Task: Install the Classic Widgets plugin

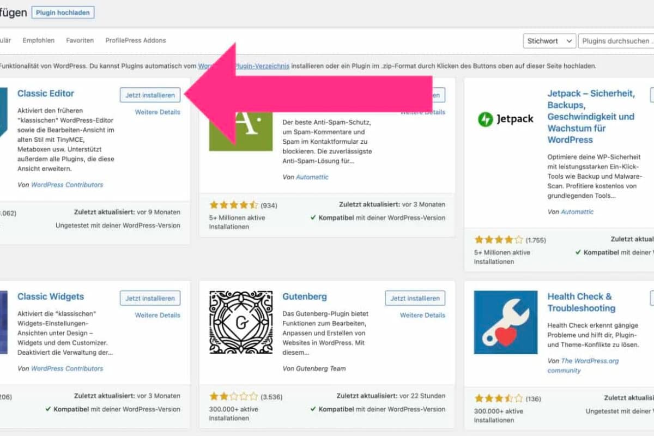Action: [x=150, y=298]
